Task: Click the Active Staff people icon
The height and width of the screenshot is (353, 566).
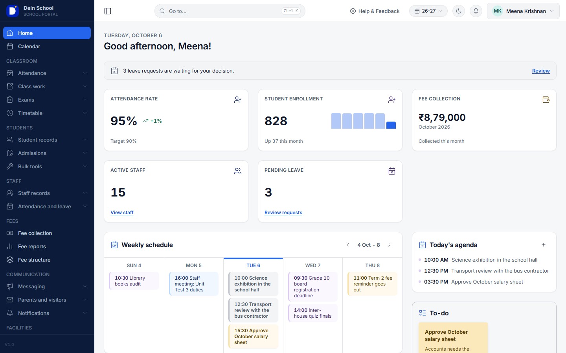Action: click(238, 171)
